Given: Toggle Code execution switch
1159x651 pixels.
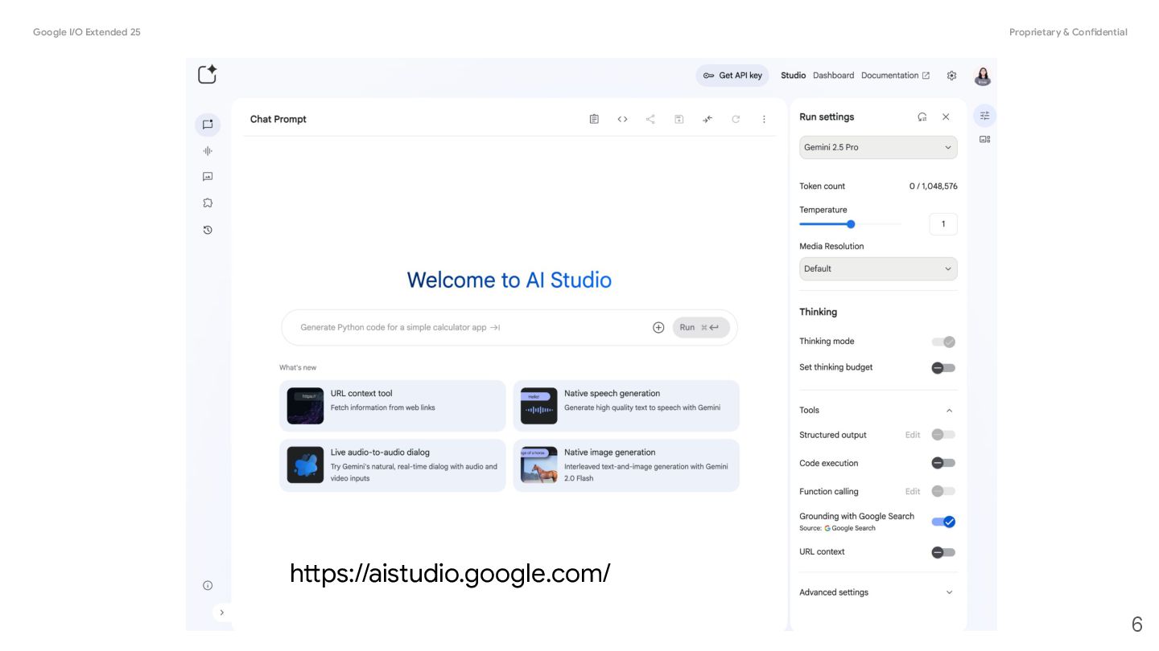Looking at the screenshot, I should [x=943, y=463].
